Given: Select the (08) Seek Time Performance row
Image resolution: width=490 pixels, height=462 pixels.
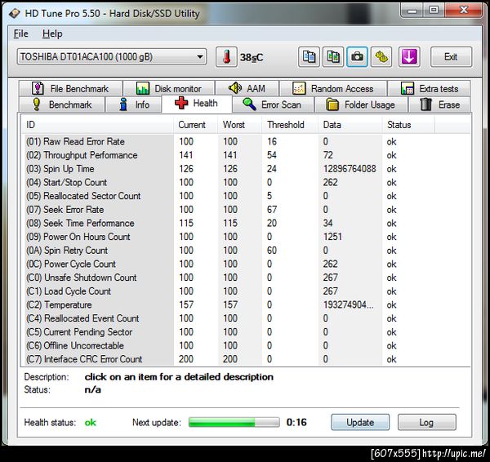Looking at the screenshot, I should 245,223.
